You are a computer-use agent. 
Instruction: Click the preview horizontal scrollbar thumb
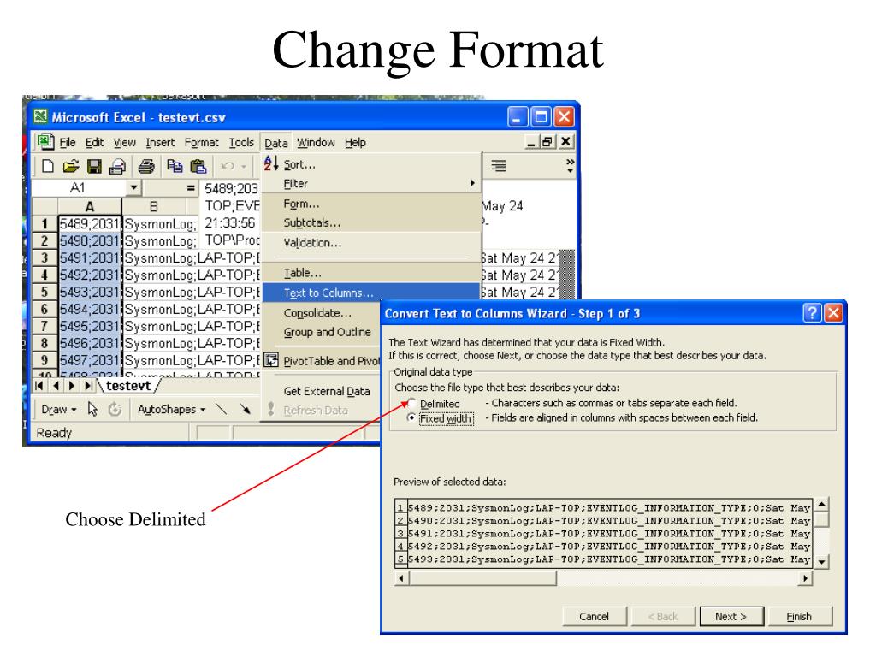point(482,578)
